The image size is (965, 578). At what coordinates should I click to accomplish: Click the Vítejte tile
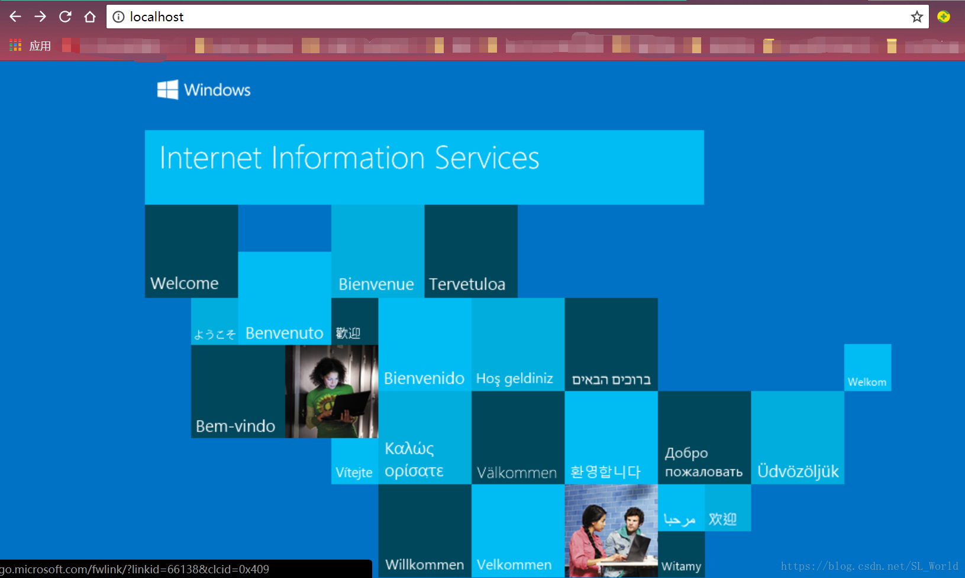[354, 461]
